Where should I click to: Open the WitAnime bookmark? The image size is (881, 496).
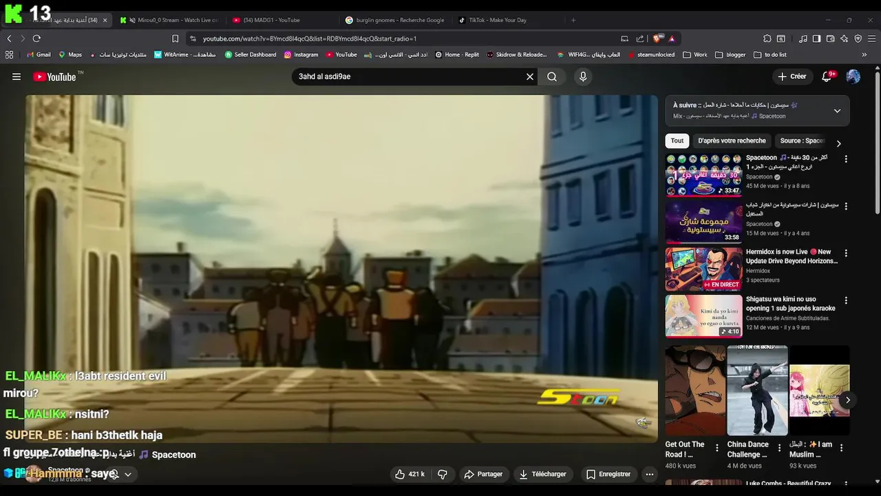(x=185, y=54)
